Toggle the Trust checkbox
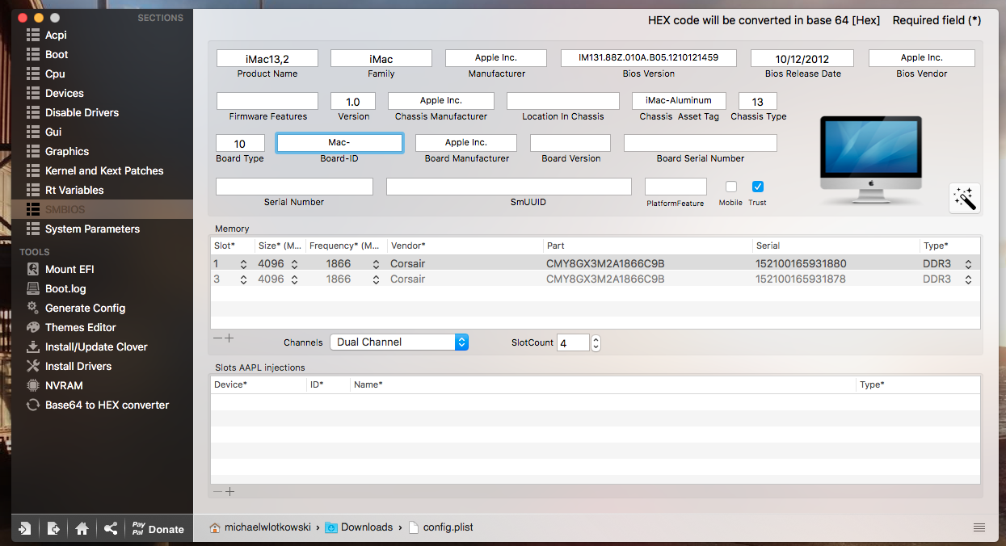The height and width of the screenshot is (546, 1006). 758,187
